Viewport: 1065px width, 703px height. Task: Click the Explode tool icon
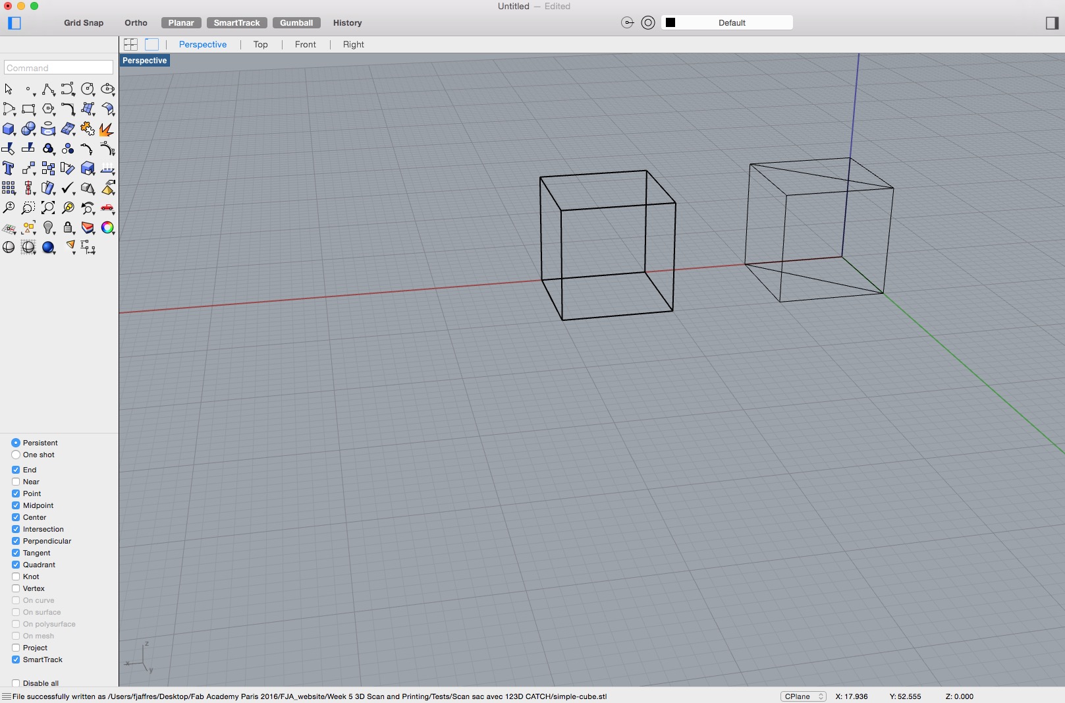107,129
